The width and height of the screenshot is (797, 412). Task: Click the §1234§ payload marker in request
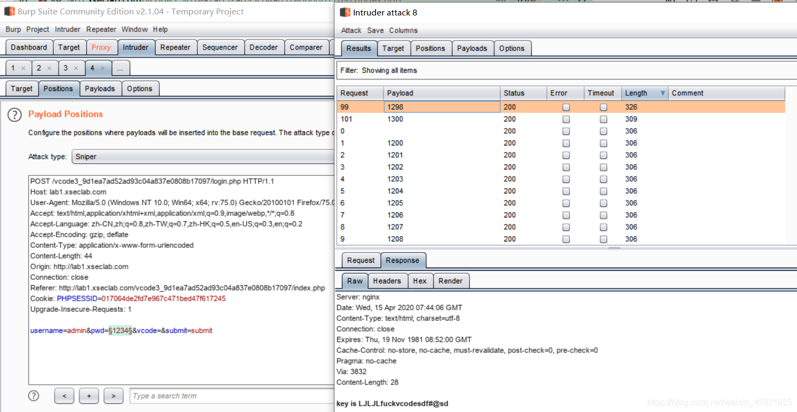(x=120, y=330)
